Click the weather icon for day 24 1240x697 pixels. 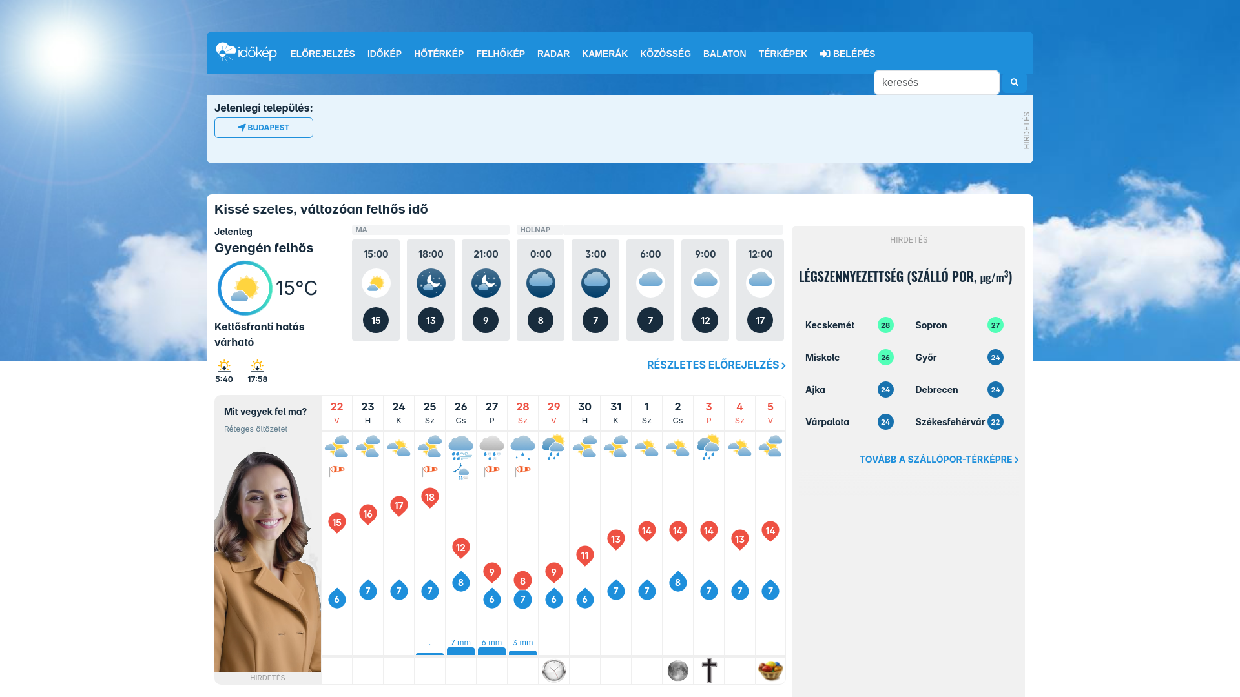click(398, 447)
